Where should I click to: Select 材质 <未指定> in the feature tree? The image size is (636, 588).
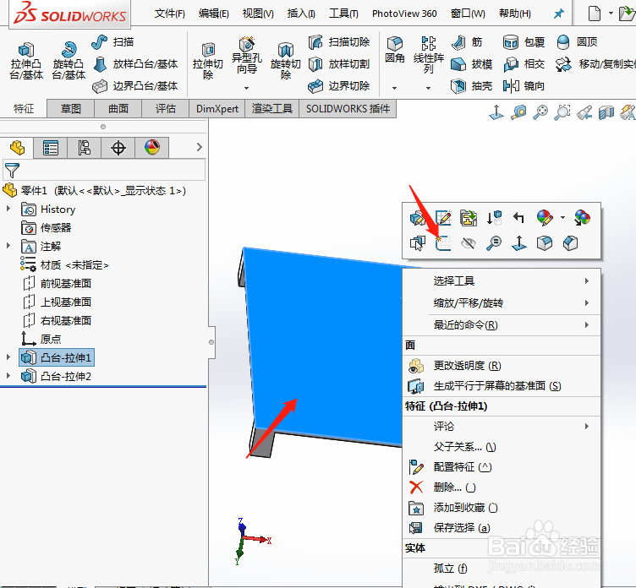[x=65, y=264]
